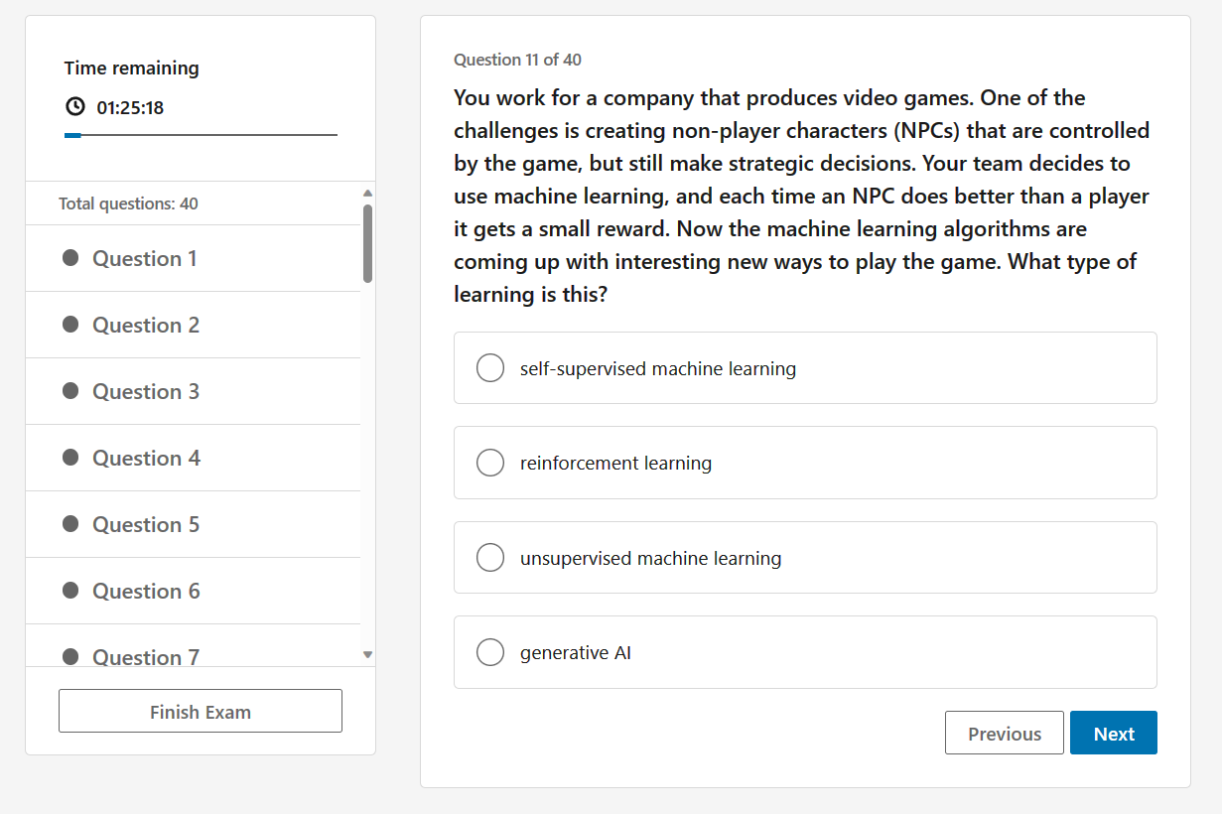
Task: Click the status dot next to Question 1
Action: [70, 258]
